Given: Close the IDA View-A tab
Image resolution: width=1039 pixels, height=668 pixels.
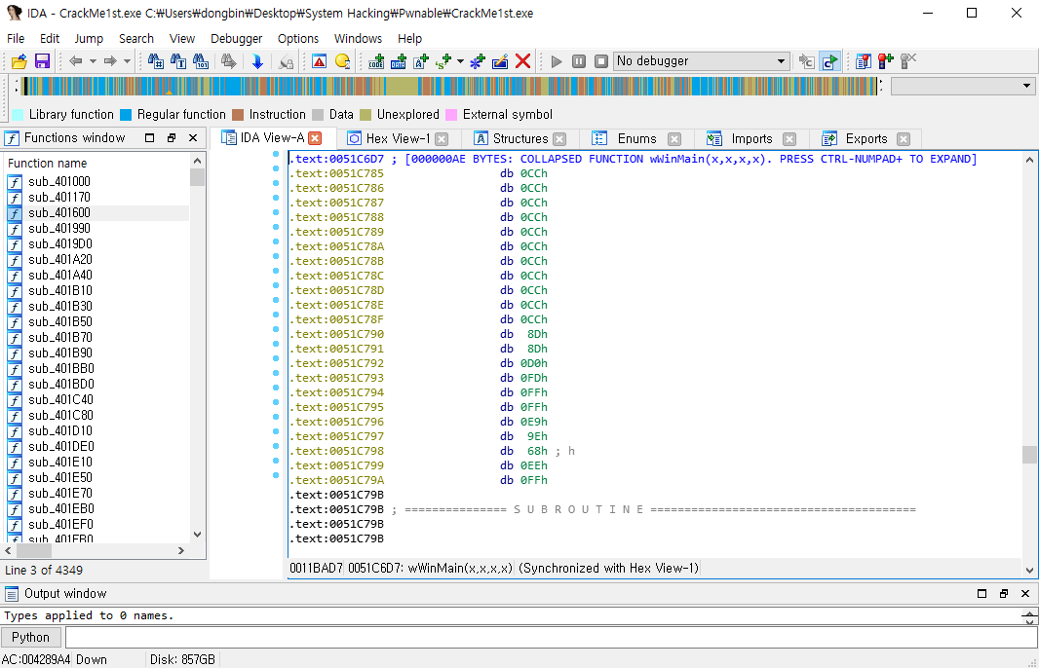Looking at the screenshot, I should [x=316, y=137].
